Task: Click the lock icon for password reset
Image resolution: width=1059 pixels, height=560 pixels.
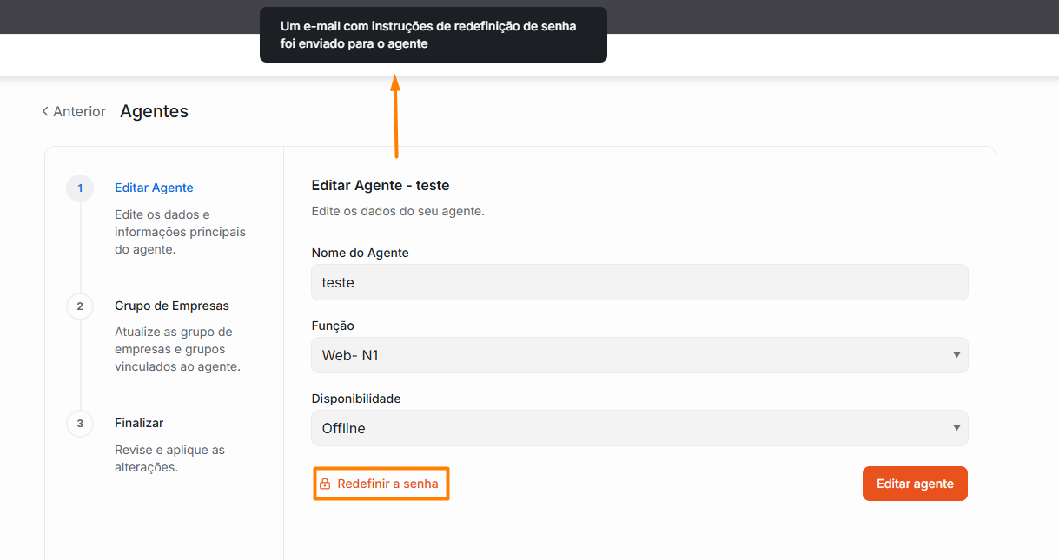Action: pos(325,484)
